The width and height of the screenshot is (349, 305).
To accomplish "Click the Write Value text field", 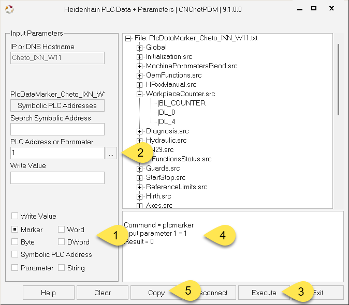I will click(57, 178).
